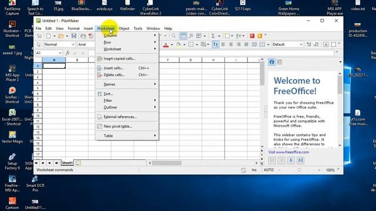Toggle the highlighted general alignment button

(216, 45)
